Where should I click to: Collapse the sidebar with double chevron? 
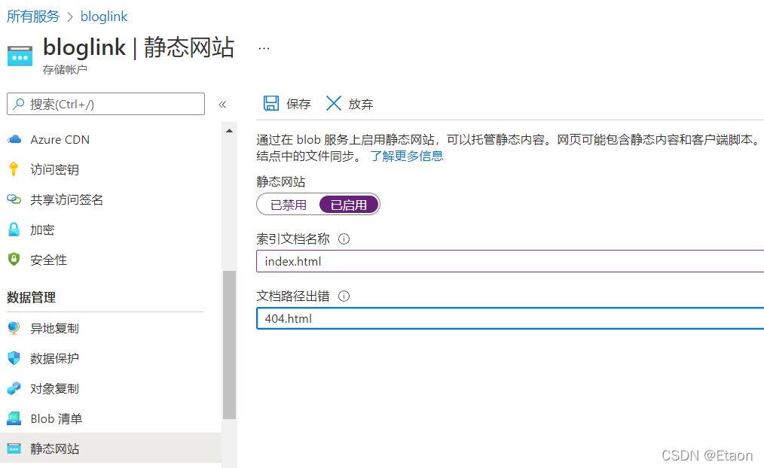[x=223, y=104]
